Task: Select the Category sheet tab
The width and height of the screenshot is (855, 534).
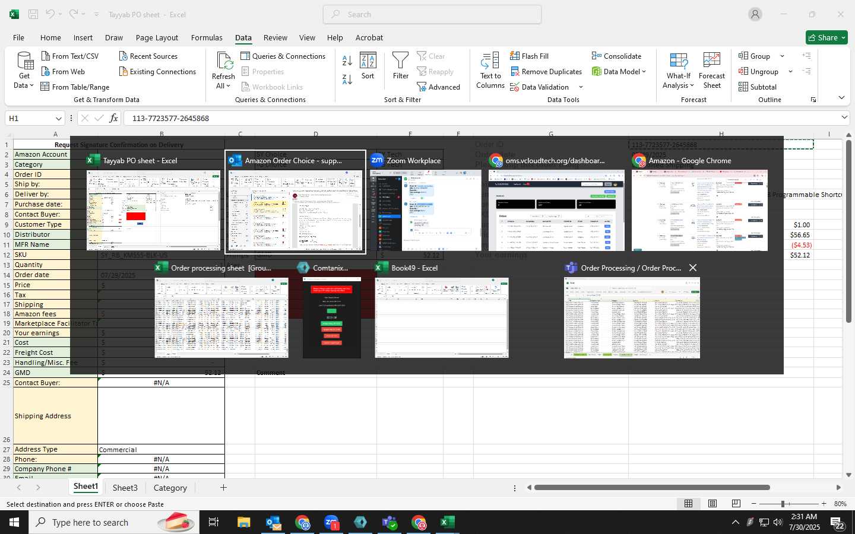Action: 170,488
